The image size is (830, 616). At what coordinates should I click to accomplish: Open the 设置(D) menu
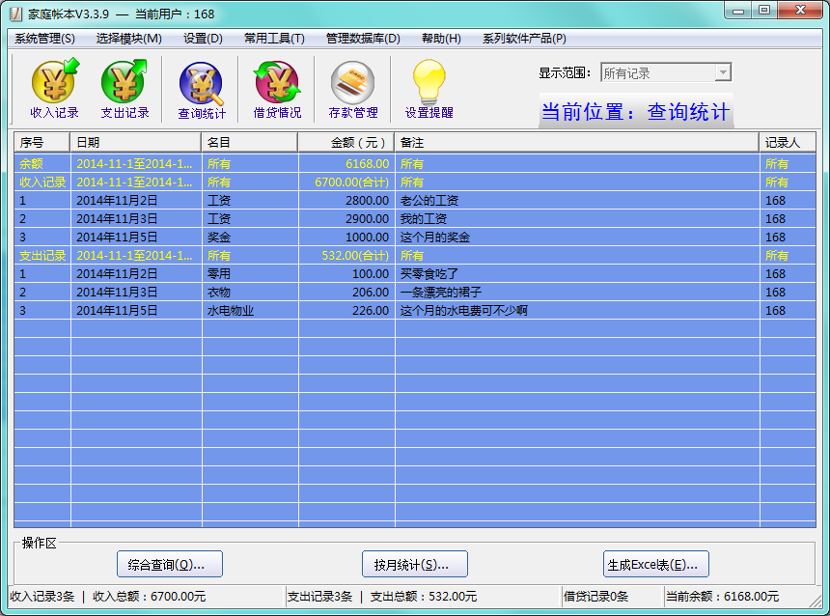click(203, 39)
